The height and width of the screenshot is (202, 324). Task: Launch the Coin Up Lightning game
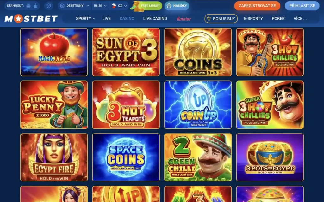(198, 105)
